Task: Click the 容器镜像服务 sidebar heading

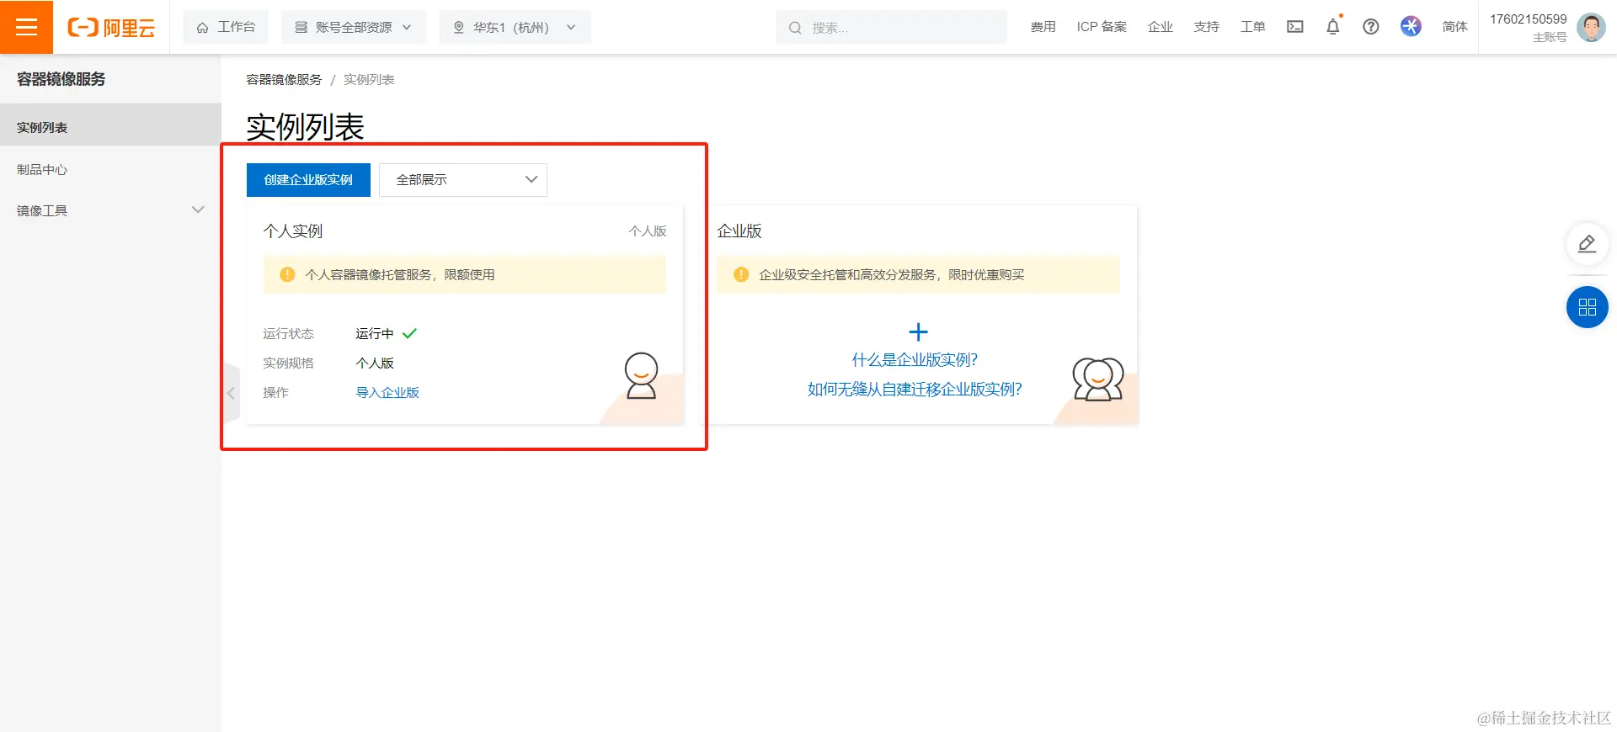Action: [61, 79]
